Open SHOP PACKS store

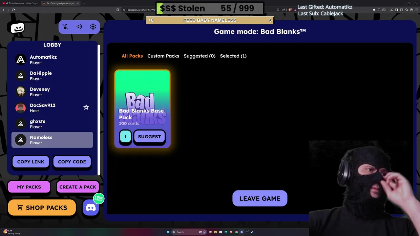pos(42,207)
